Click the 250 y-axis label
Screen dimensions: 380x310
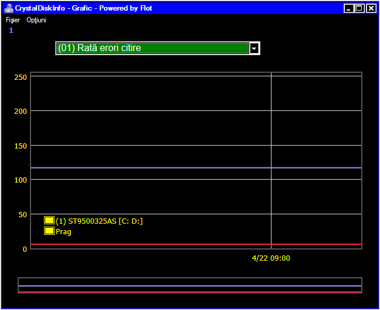pyautogui.click(x=21, y=77)
